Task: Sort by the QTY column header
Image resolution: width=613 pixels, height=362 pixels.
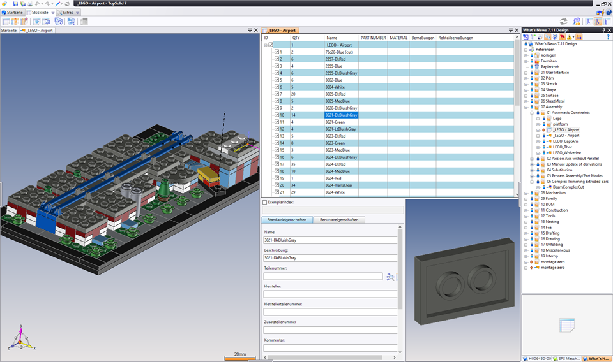Action: [x=307, y=38]
